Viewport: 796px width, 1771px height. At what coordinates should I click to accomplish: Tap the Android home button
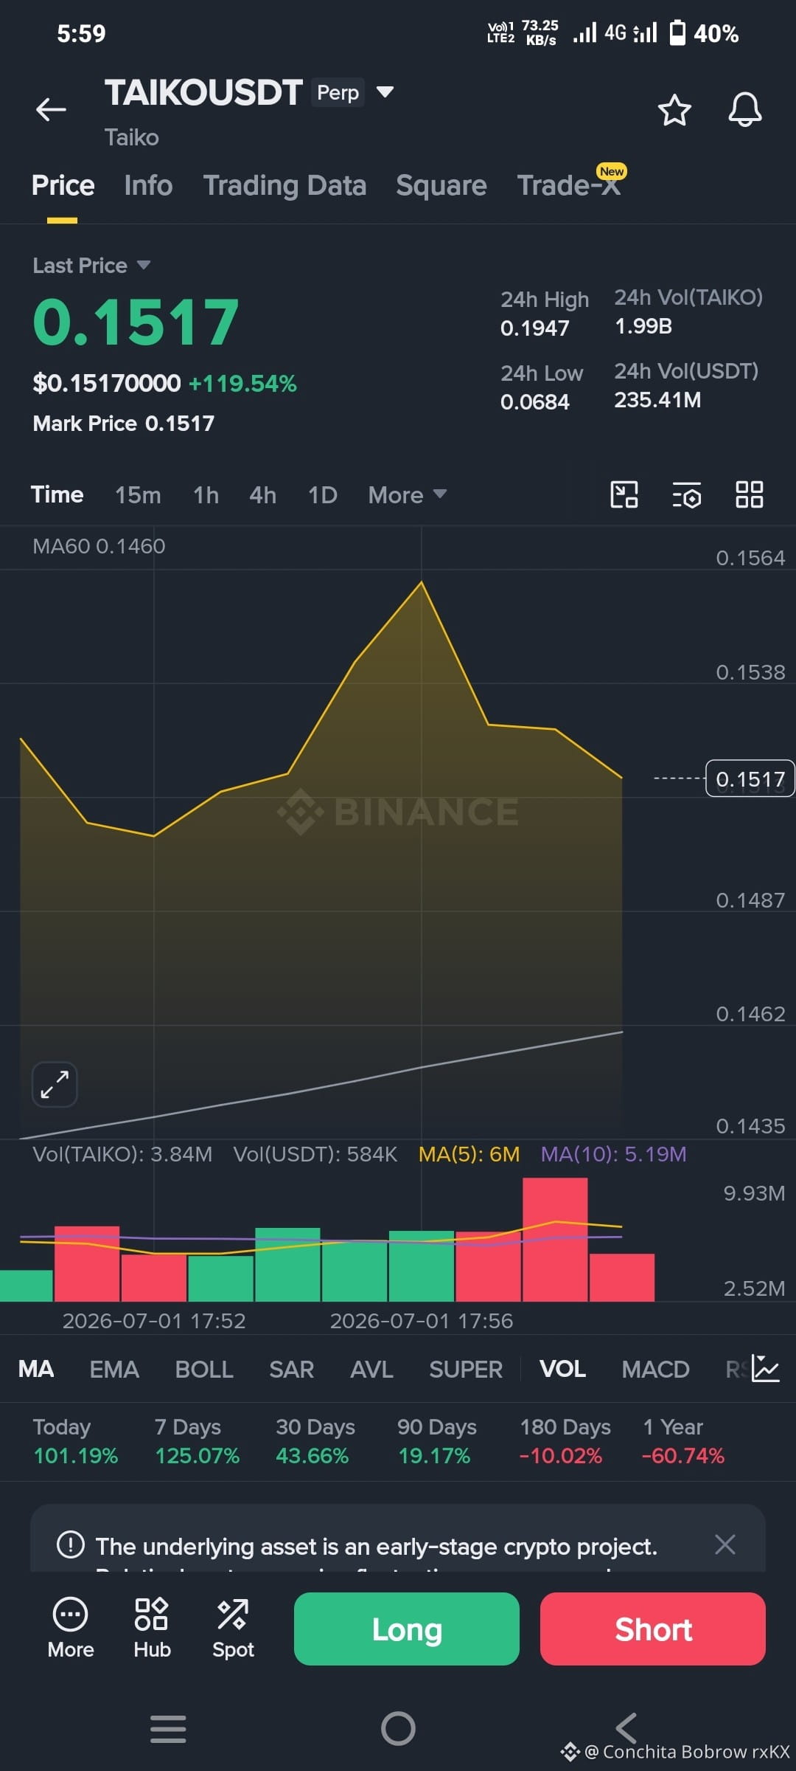pos(398,1728)
